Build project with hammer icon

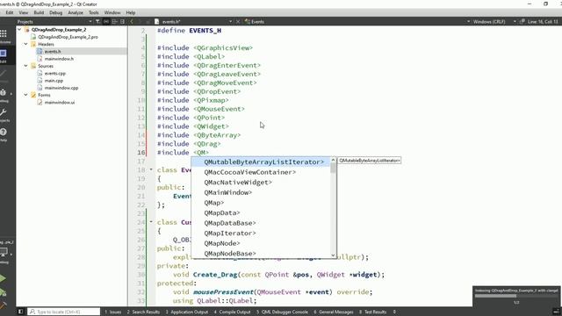3,305
